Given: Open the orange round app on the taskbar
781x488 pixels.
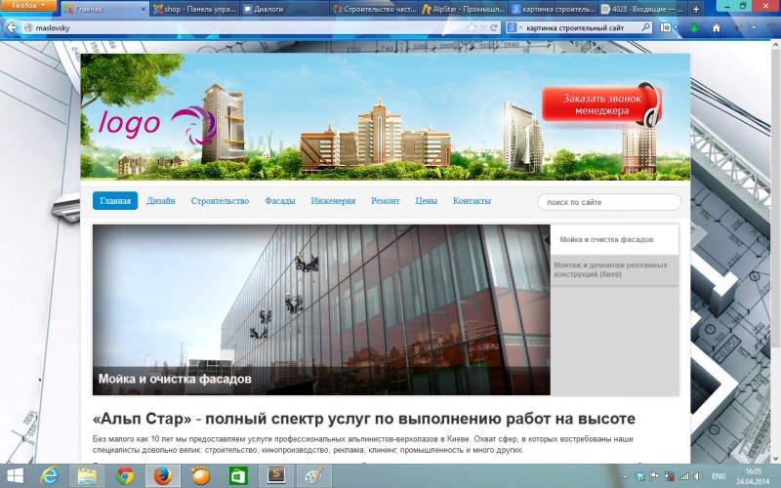Looking at the screenshot, I should click(x=201, y=476).
